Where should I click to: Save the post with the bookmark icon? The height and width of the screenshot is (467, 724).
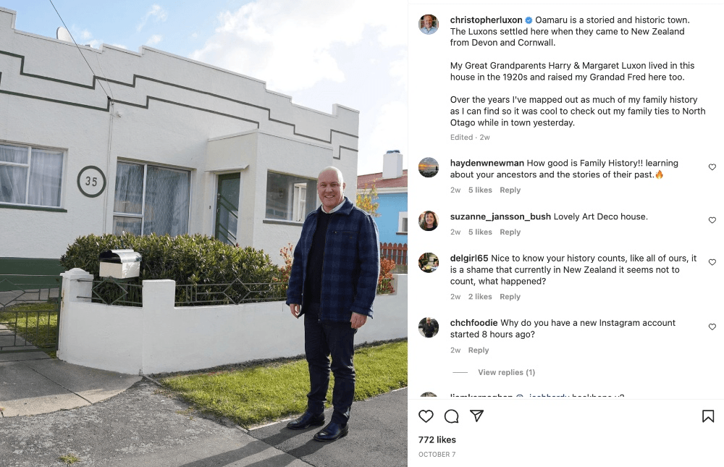coord(708,416)
